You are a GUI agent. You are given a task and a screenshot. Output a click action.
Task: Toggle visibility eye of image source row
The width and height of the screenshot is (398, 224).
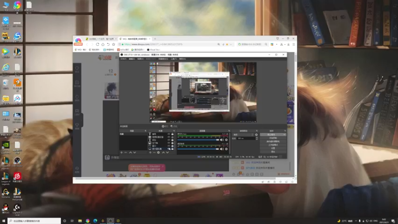click(x=169, y=143)
